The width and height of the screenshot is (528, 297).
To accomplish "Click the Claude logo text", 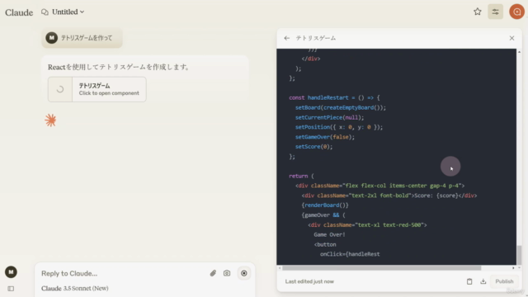I will tap(19, 12).
